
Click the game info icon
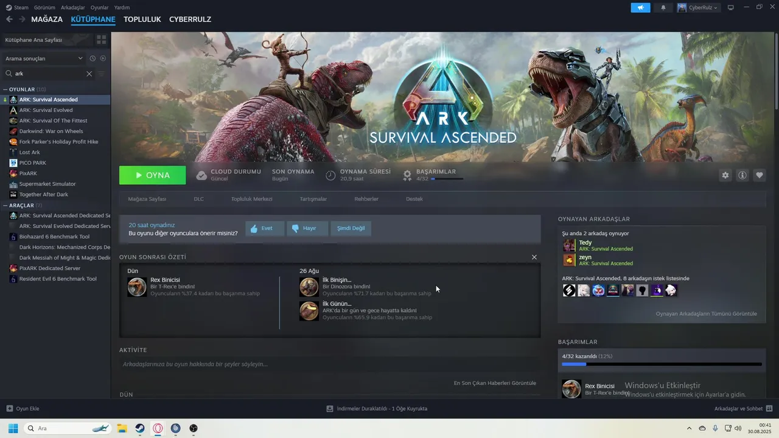pos(742,175)
